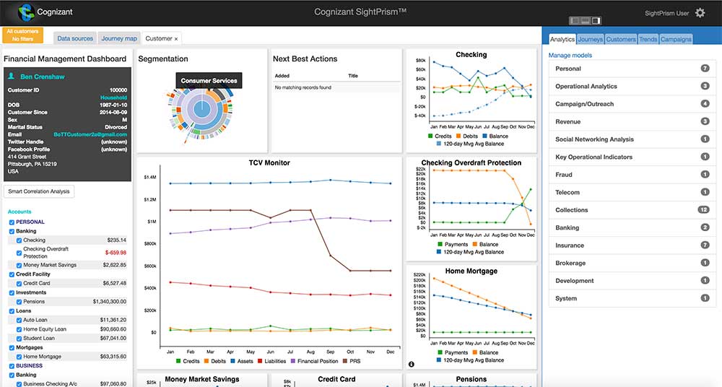Click the Campaign/Outreach count badge 4
The height and width of the screenshot is (387, 722).
(x=705, y=104)
